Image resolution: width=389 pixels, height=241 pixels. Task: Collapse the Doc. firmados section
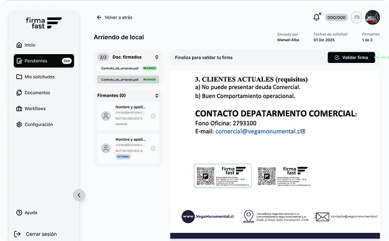tap(157, 57)
